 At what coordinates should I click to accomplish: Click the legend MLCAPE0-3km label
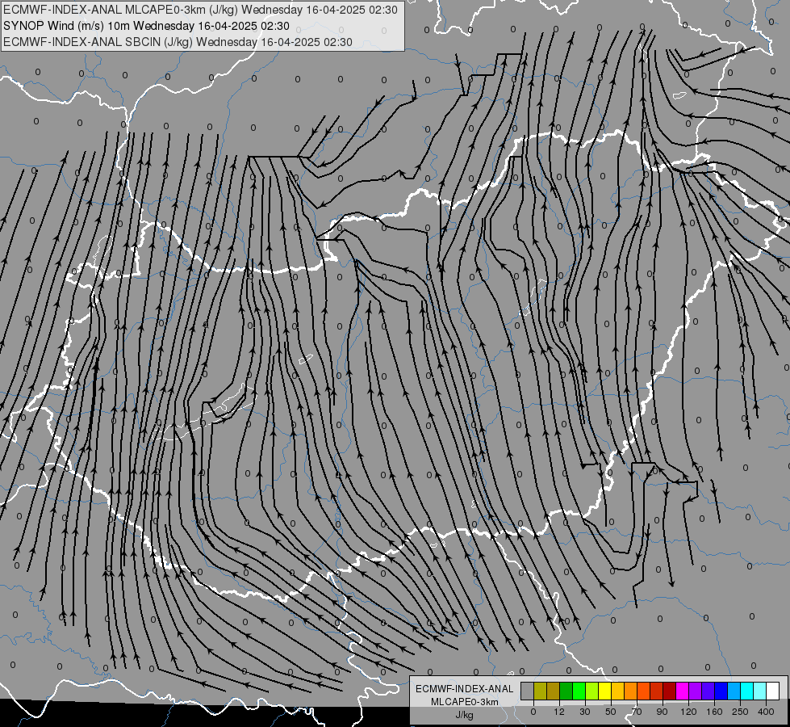(464, 702)
